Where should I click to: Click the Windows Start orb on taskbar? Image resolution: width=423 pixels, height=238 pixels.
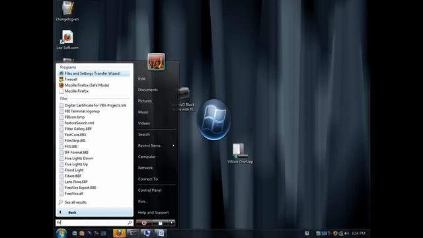pyautogui.click(x=61, y=233)
